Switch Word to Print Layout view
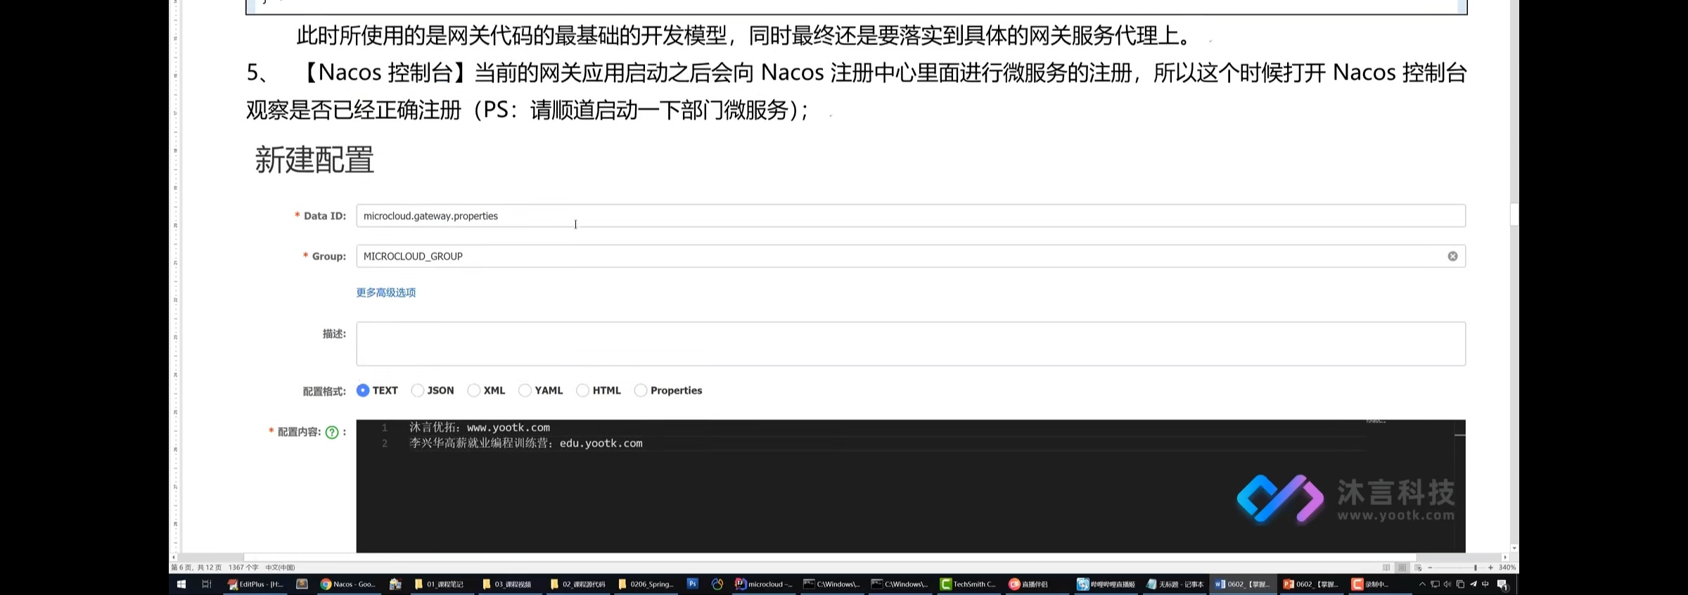 pyautogui.click(x=1402, y=568)
